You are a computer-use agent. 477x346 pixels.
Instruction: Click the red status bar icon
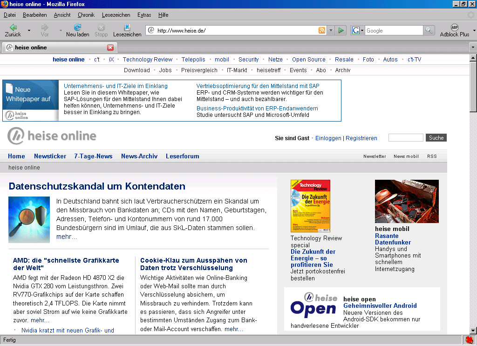click(x=470, y=340)
